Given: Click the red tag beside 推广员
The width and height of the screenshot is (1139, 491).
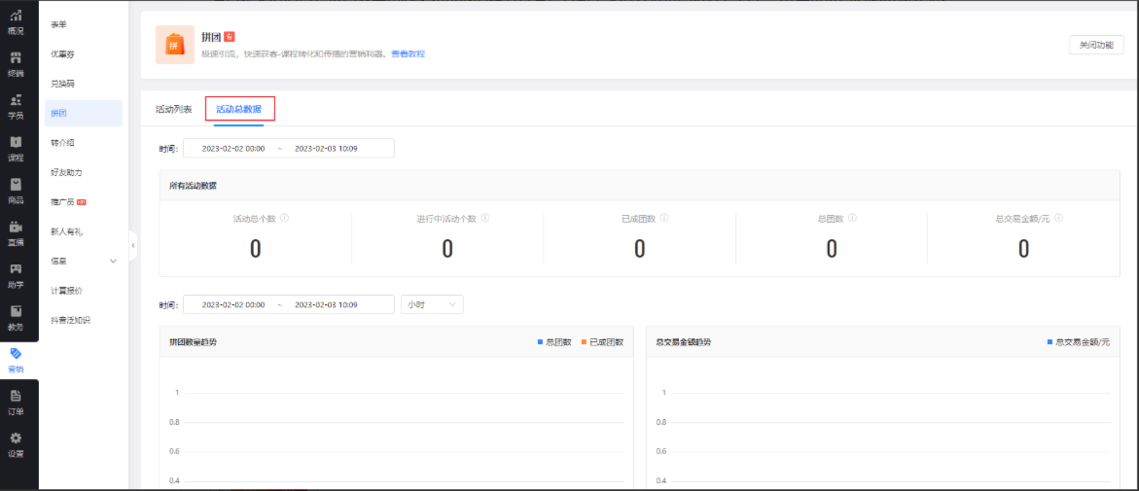Looking at the screenshot, I should coord(82,202).
